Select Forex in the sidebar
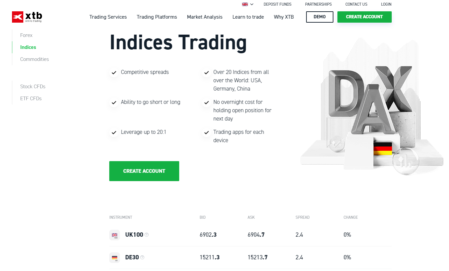The width and height of the screenshot is (449, 271). click(x=26, y=35)
